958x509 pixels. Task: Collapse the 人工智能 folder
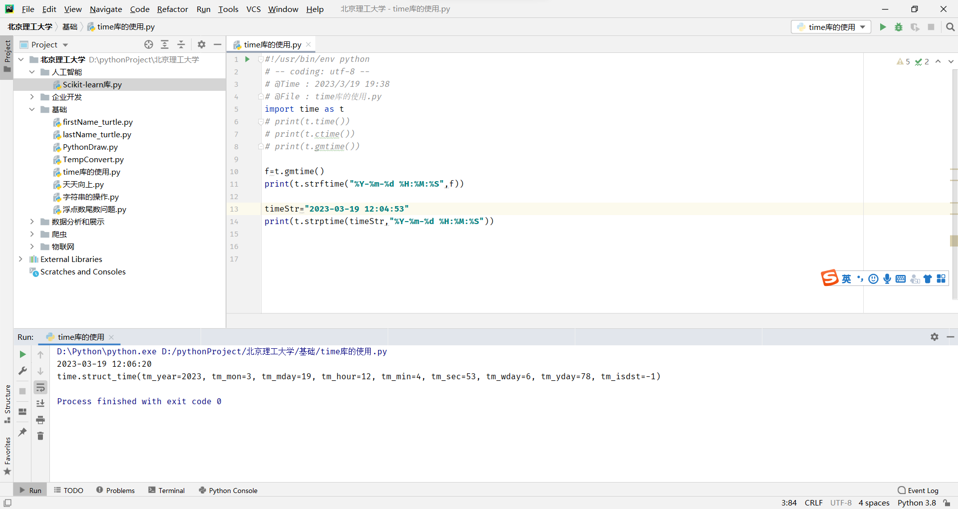pyautogui.click(x=32, y=72)
